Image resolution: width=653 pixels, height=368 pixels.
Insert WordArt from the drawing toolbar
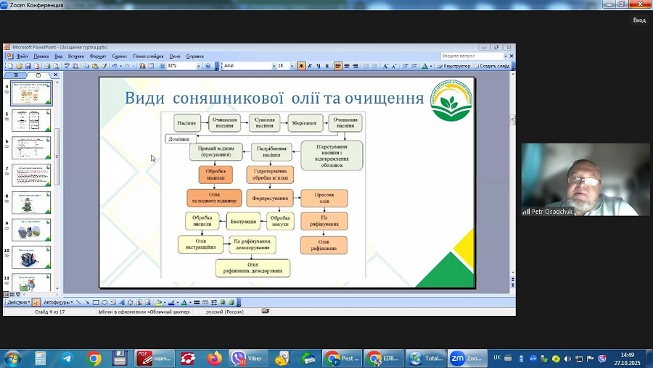click(x=120, y=302)
